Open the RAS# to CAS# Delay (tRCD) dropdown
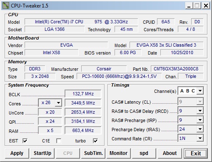The width and height of the screenshot is (212, 162). (191, 111)
